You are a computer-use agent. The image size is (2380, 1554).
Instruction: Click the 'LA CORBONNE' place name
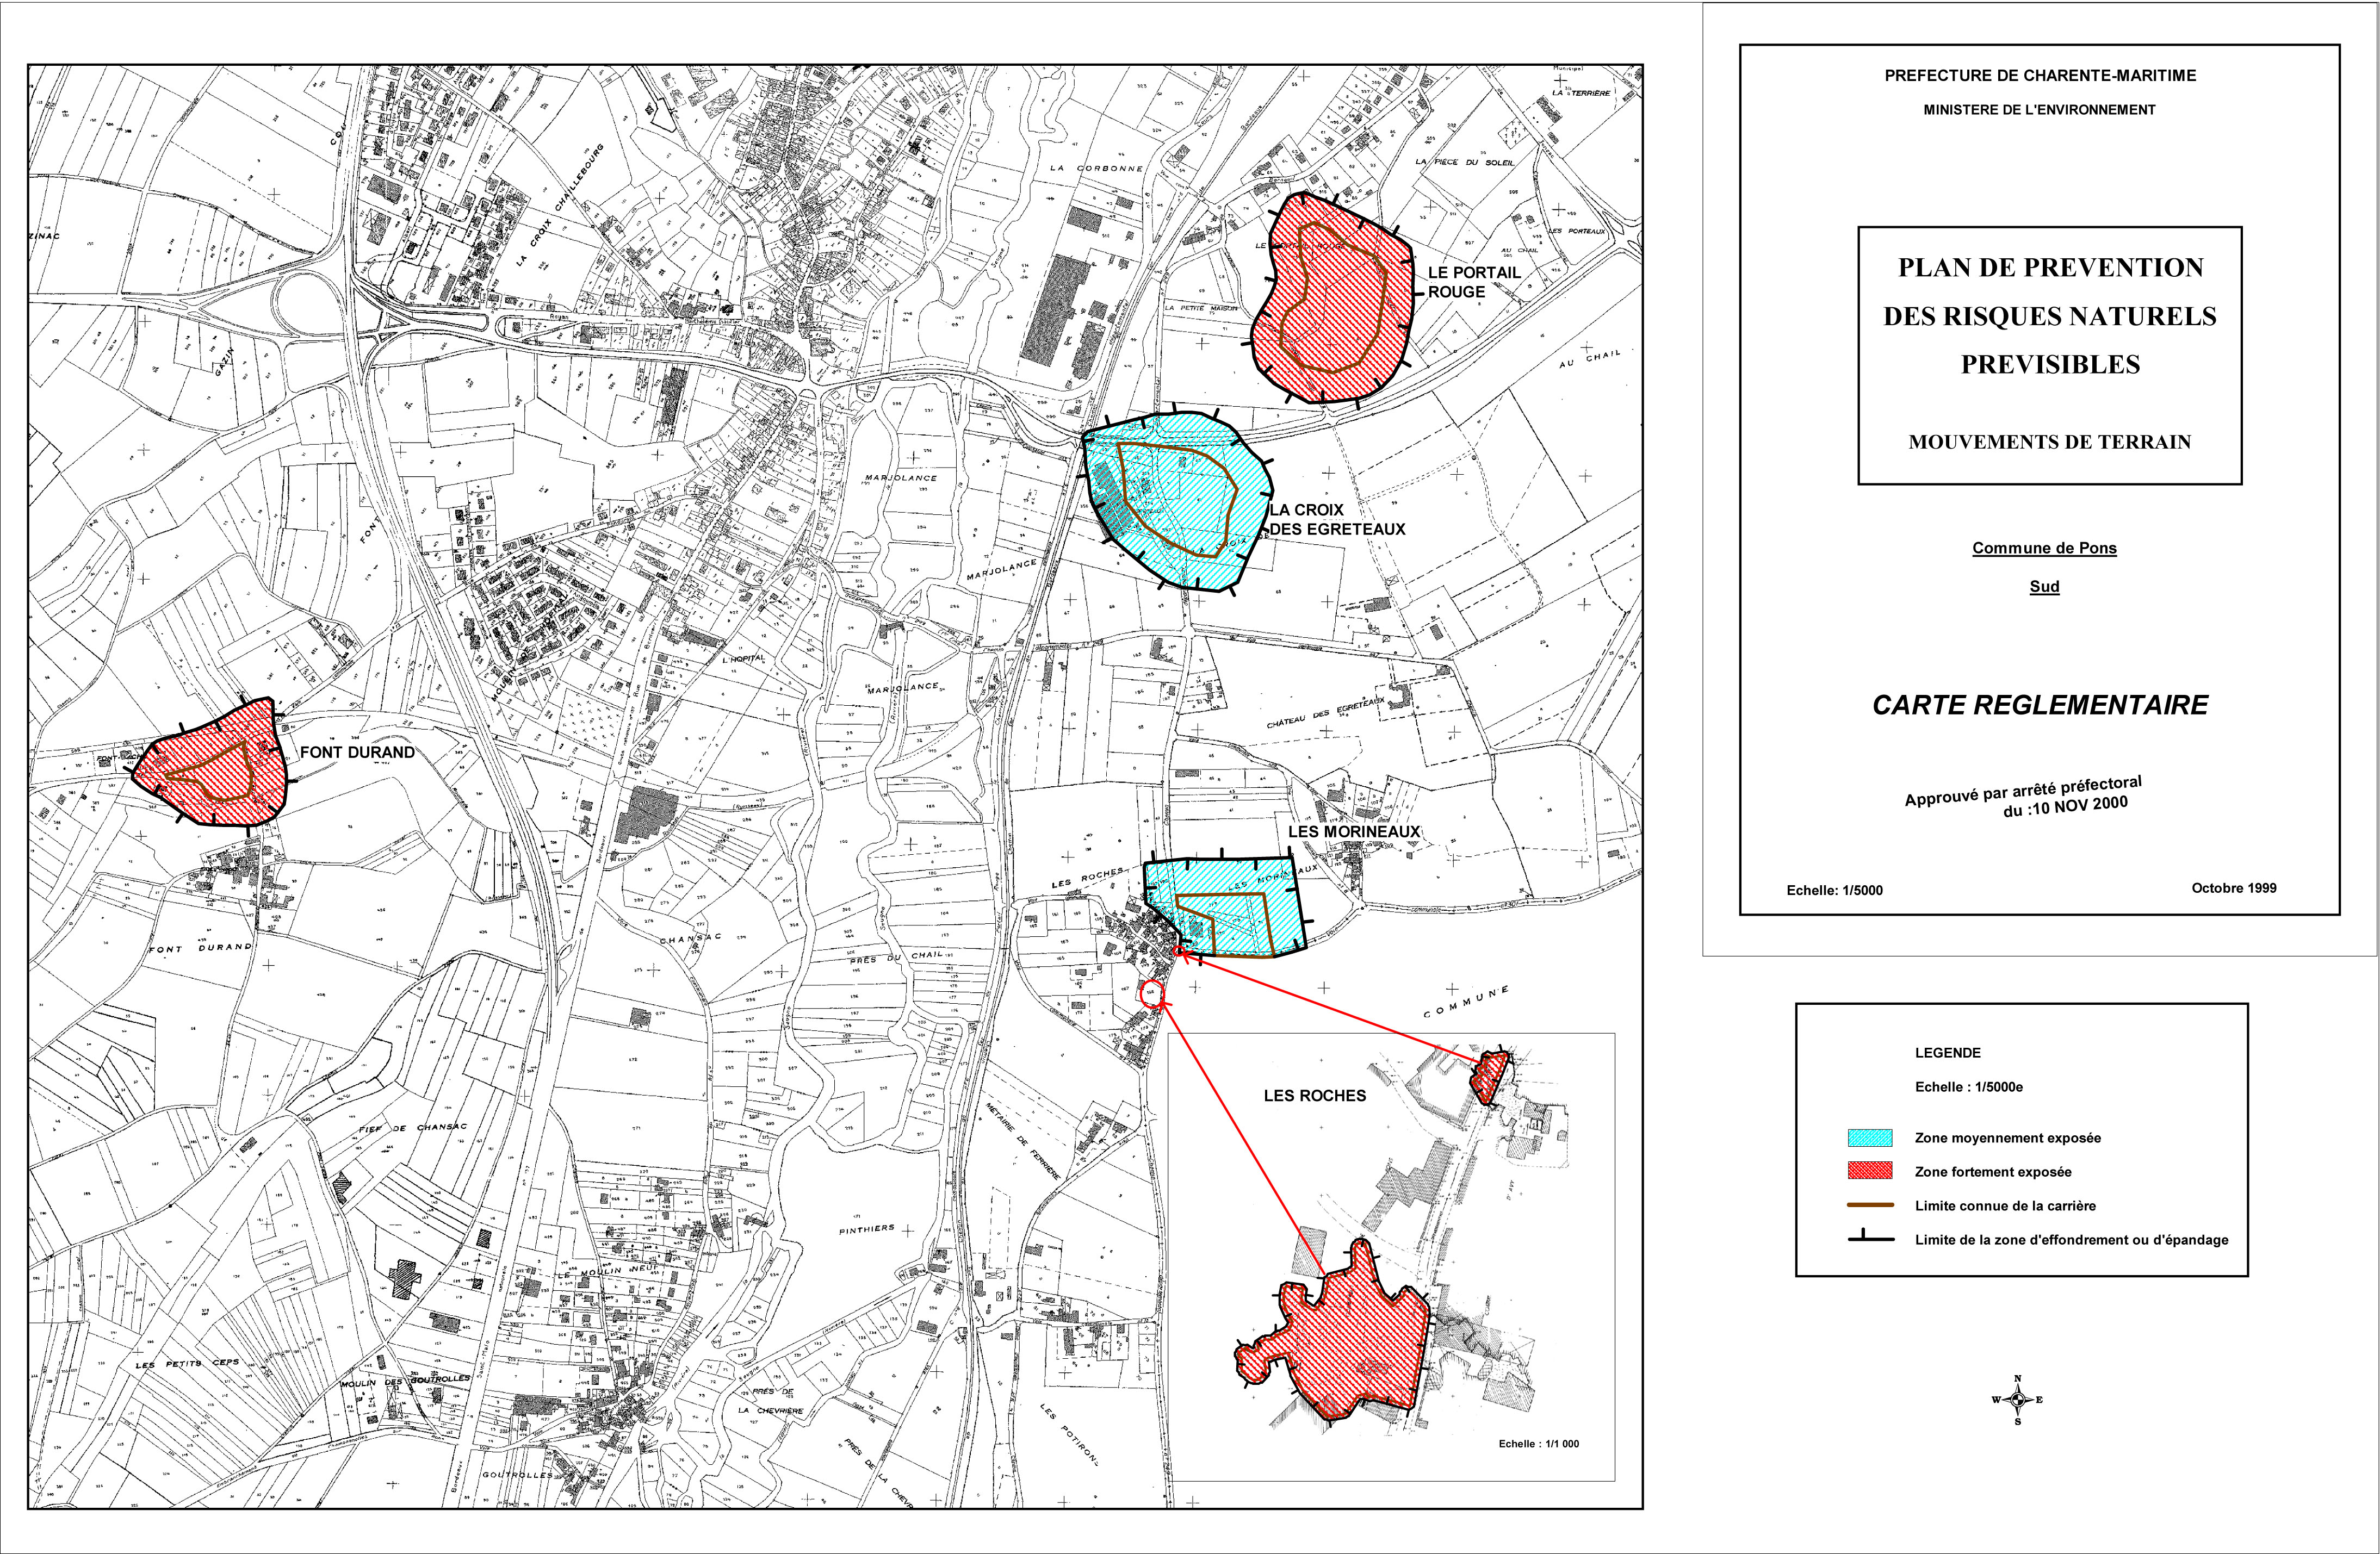[1096, 168]
